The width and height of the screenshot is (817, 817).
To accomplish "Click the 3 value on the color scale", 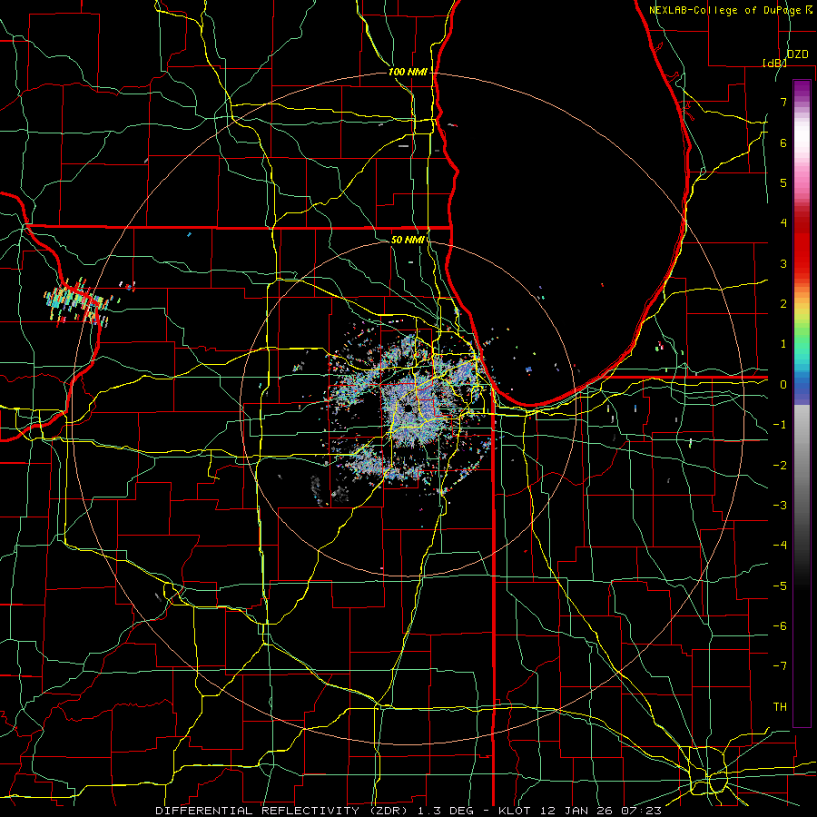I will 783,263.
